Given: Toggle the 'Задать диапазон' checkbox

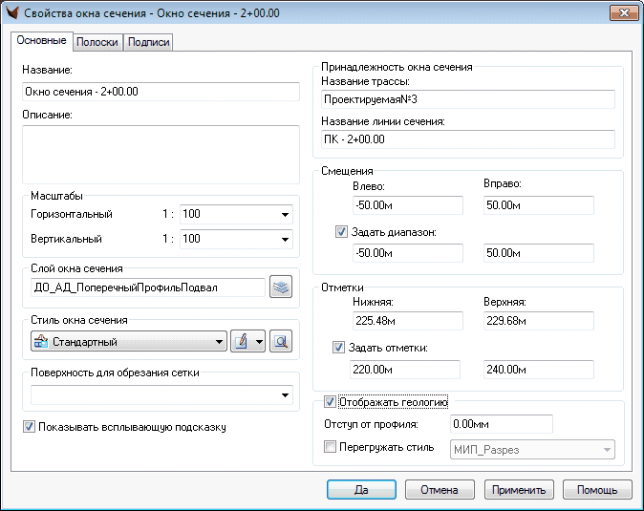Looking at the screenshot, I should [342, 231].
